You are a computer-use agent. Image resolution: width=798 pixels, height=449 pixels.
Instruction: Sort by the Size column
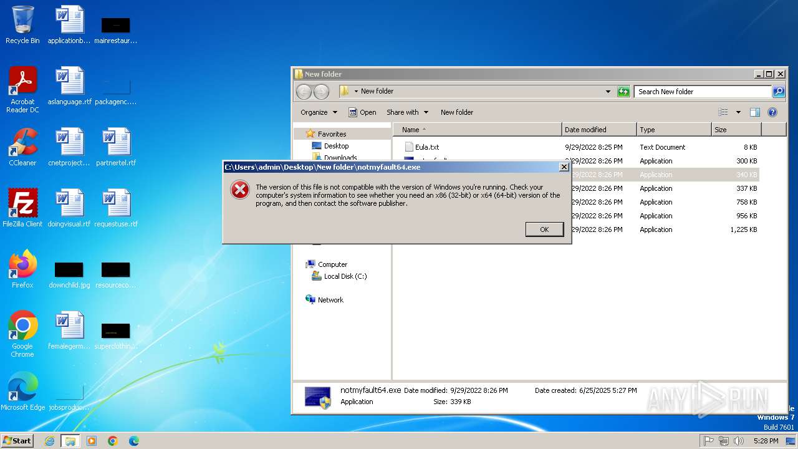736,130
